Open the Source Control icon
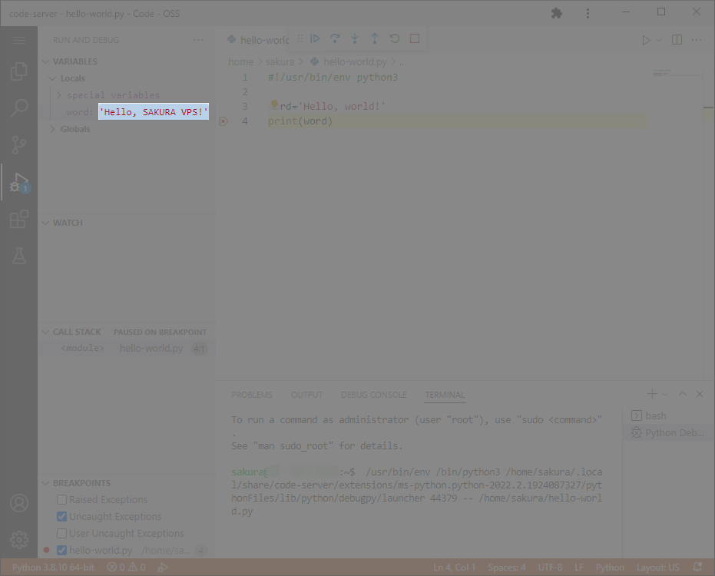The image size is (715, 576). (x=18, y=144)
